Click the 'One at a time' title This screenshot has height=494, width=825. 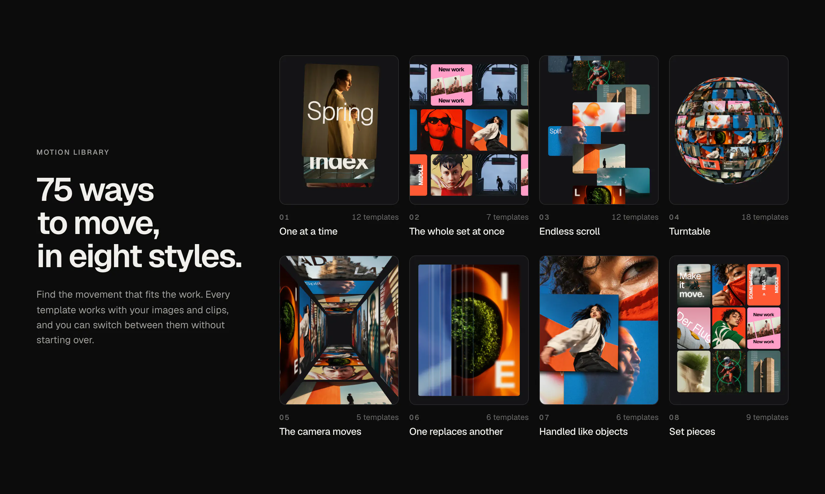[308, 231]
